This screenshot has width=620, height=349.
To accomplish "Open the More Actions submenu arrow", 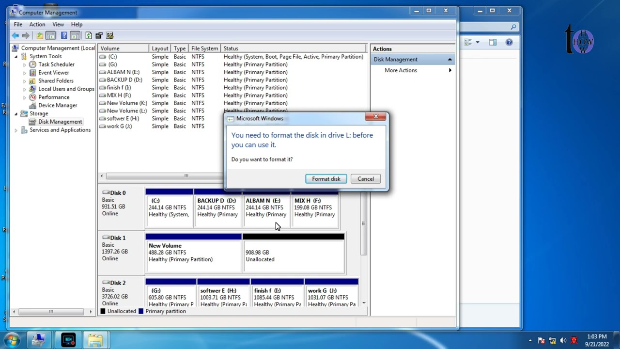I will [450, 70].
